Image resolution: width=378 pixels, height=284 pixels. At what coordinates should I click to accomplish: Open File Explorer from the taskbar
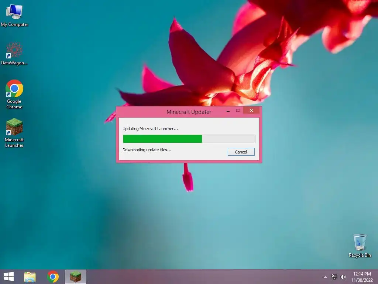point(30,277)
